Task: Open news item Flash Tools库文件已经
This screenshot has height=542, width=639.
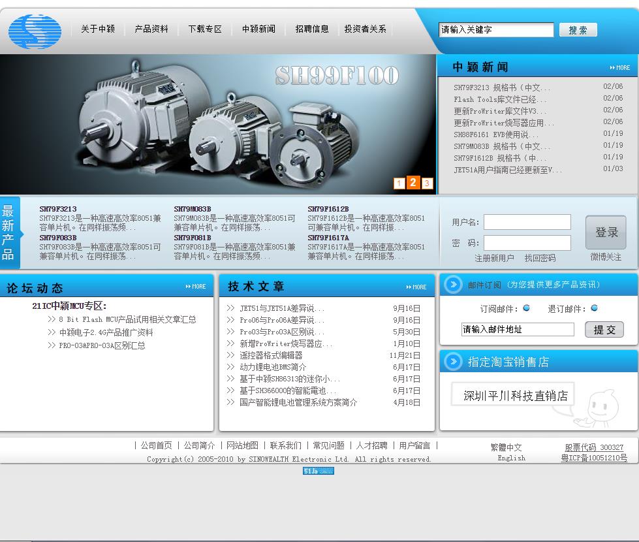Action: [x=500, y=99]
